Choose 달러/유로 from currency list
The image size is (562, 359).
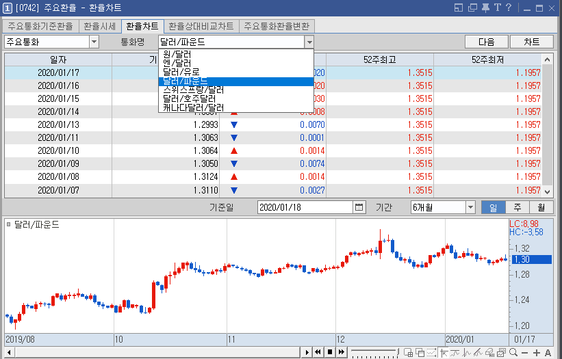236,72
